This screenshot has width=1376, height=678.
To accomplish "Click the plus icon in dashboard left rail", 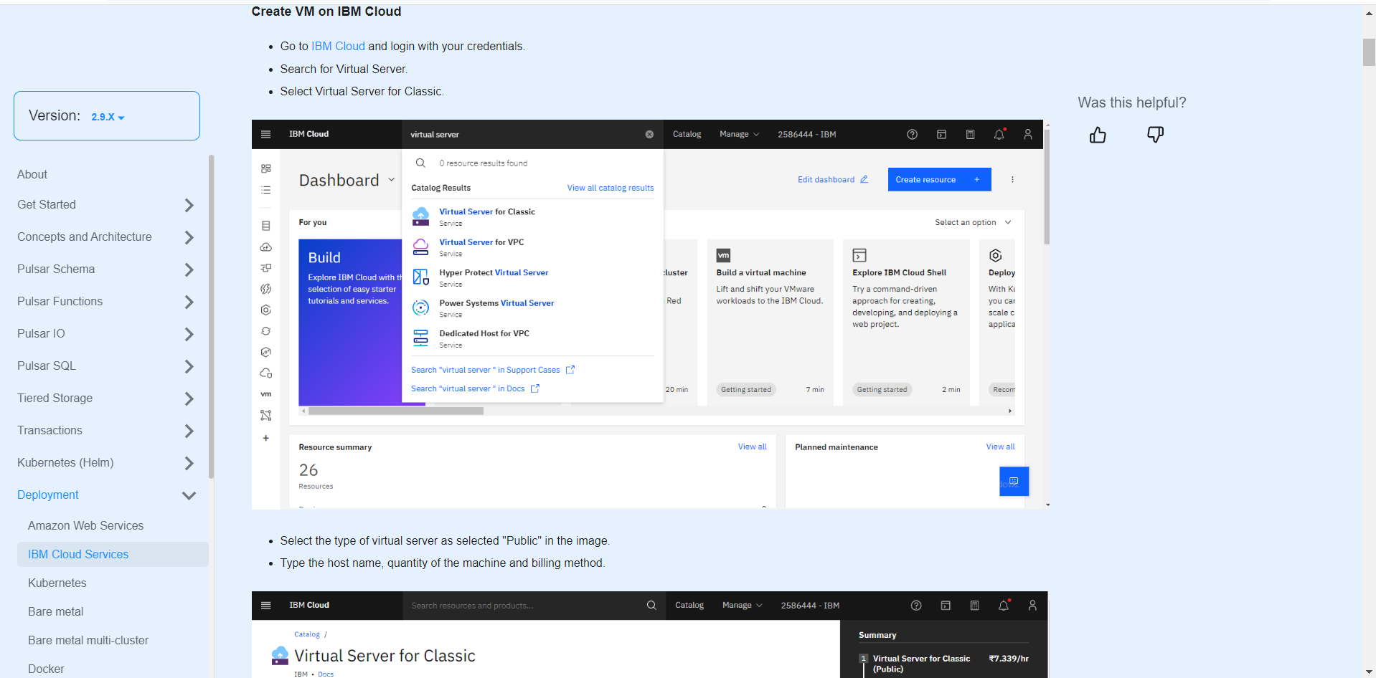I will point(266,438).
